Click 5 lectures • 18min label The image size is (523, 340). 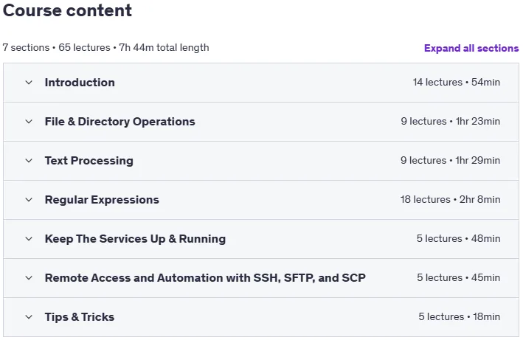460,316
